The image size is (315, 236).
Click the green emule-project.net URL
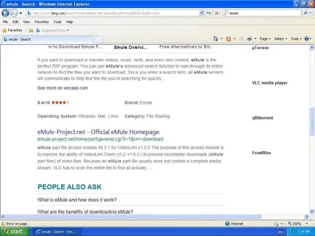(100, 139)
